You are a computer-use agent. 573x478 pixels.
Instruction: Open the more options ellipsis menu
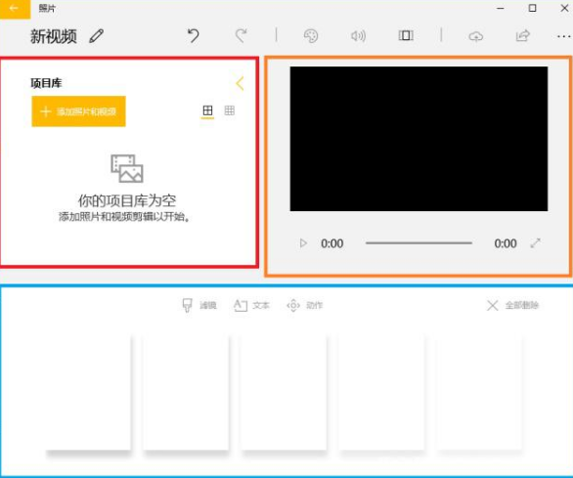[x=564, y=36]
